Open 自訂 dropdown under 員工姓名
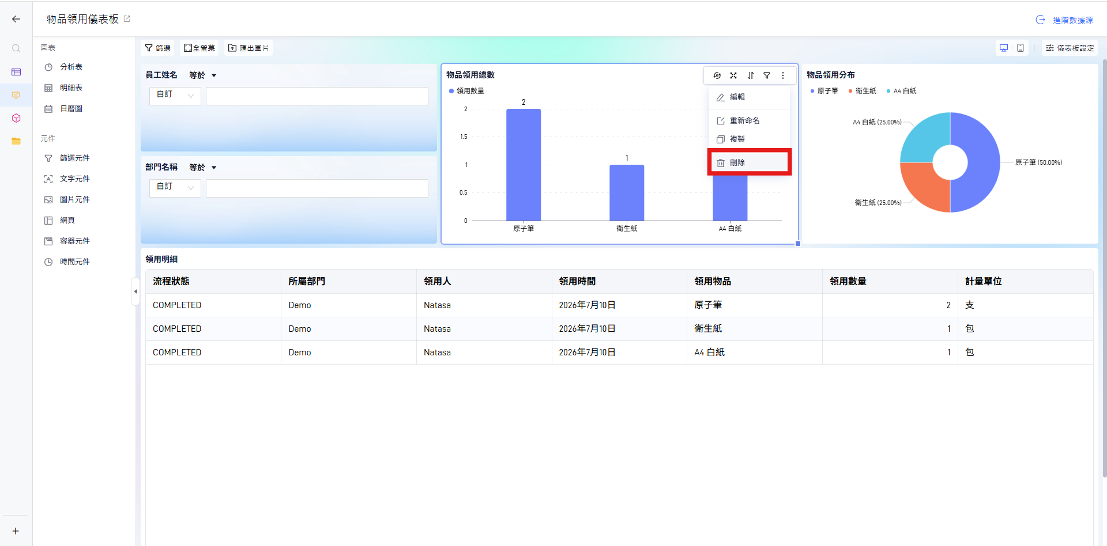This screenshot has width=1107, height=546. tap(175, 96)
